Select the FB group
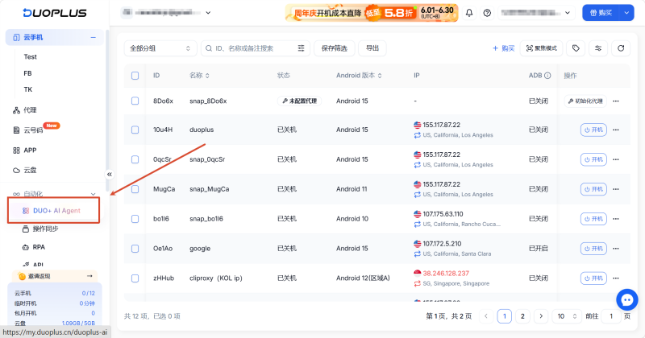Viewport: 645px width, 338px height. [x=27, y=73]
